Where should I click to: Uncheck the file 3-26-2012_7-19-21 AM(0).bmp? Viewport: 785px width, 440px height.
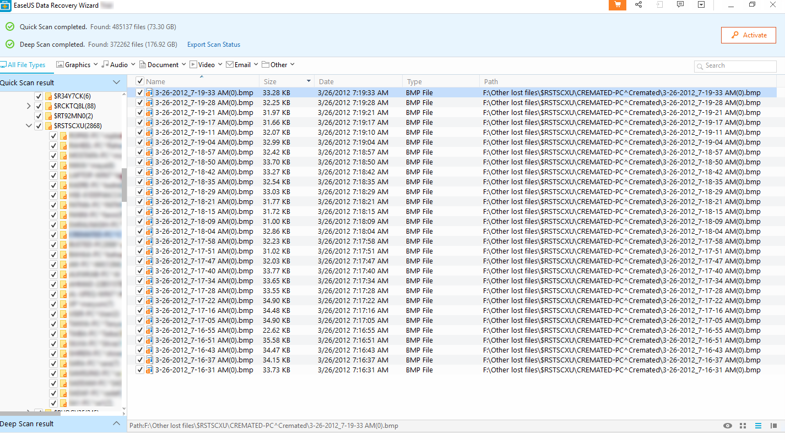pos(140,113)
